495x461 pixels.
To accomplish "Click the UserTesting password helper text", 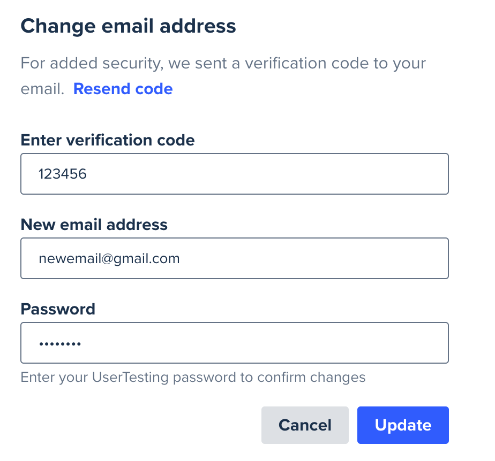I will click(193, 377).
